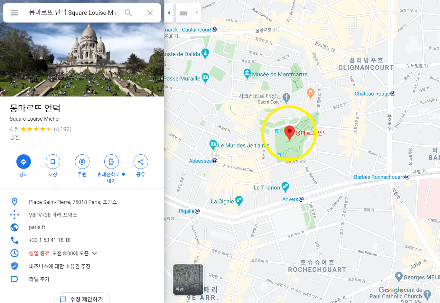The image size is (440, 303).
Task: Click the Google logo on the map
Action: (x=391, y=290)
